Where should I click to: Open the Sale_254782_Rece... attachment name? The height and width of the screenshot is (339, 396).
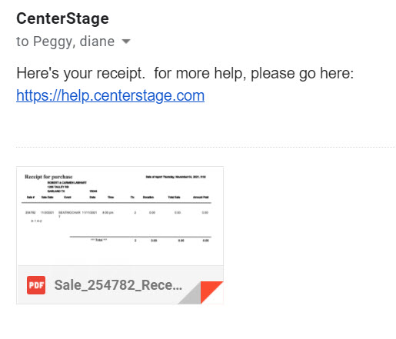[x=118, y=285]
